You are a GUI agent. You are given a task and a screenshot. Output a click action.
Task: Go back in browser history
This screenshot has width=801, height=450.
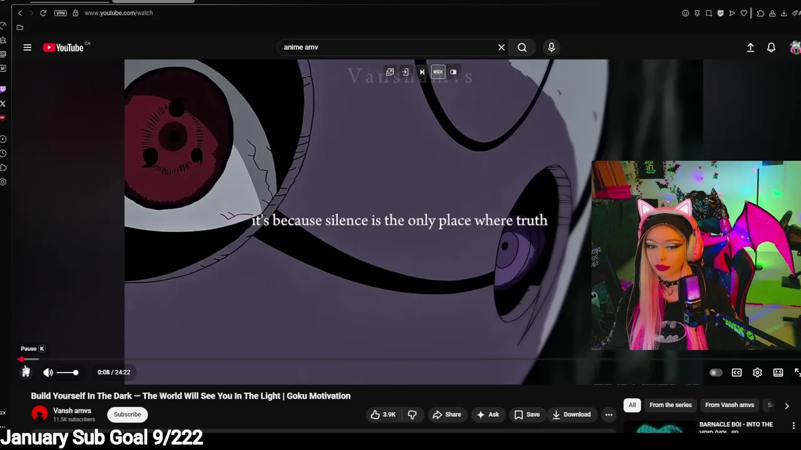point(20,13)
